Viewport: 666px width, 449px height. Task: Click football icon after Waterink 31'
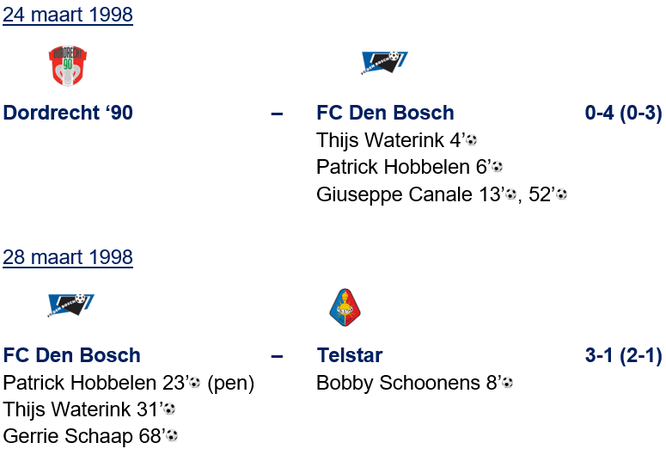pyautogui.click(x=169, y=409)
